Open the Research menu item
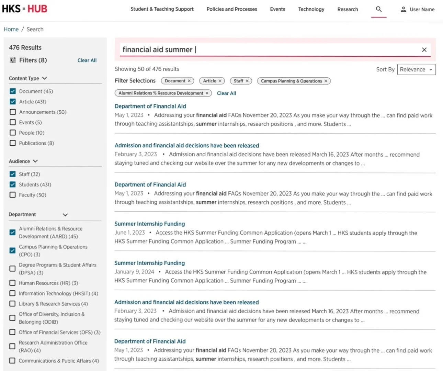This screenshot has width=443, height=371. coord(348,9)
